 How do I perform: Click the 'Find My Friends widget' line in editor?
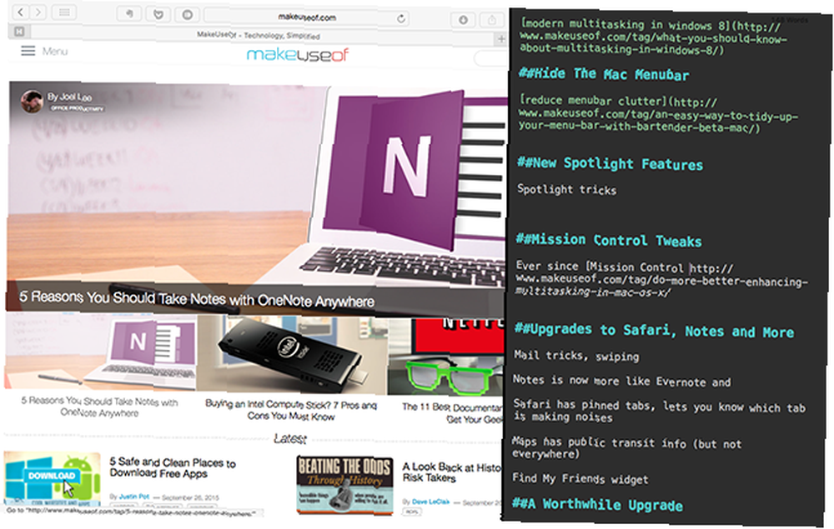tap(580, 478)
